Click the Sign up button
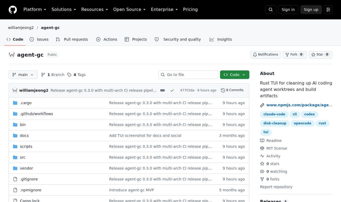The image size is (341, 202). coord(311,10)
